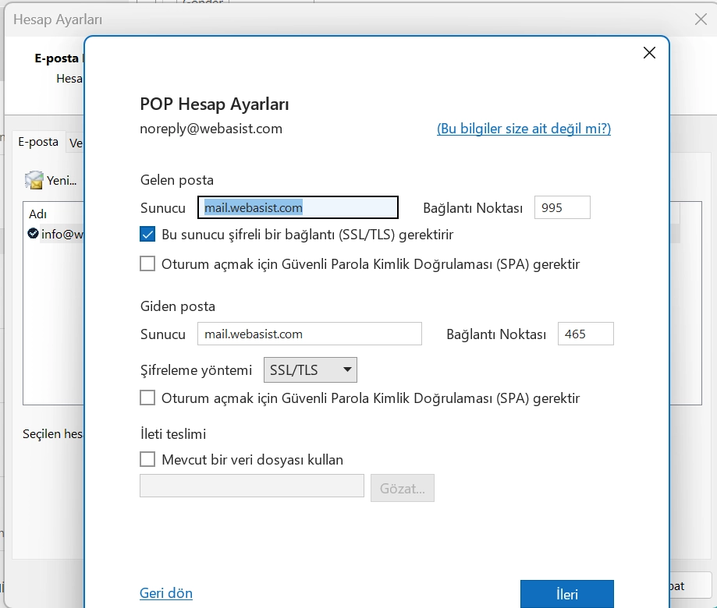The height and width of the screenshot is (608, 717).
Task: Check Mevcut bir veri dosyası kullan
Action: (147, 459)
